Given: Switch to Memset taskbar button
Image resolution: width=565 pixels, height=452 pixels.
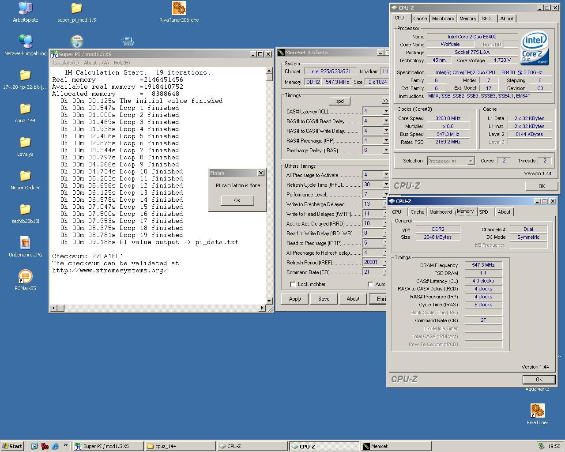Looking at the screenshot, I should (396, 446).
